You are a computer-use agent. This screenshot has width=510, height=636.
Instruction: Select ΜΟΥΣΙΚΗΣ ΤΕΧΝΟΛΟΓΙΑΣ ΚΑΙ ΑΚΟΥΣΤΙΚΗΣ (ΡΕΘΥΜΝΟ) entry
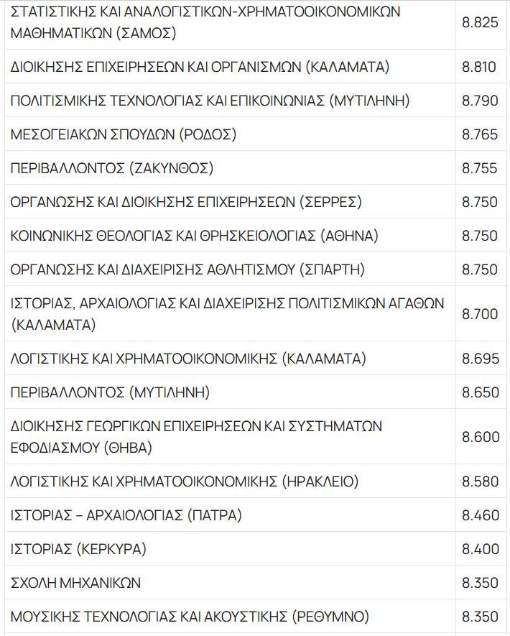190,617
